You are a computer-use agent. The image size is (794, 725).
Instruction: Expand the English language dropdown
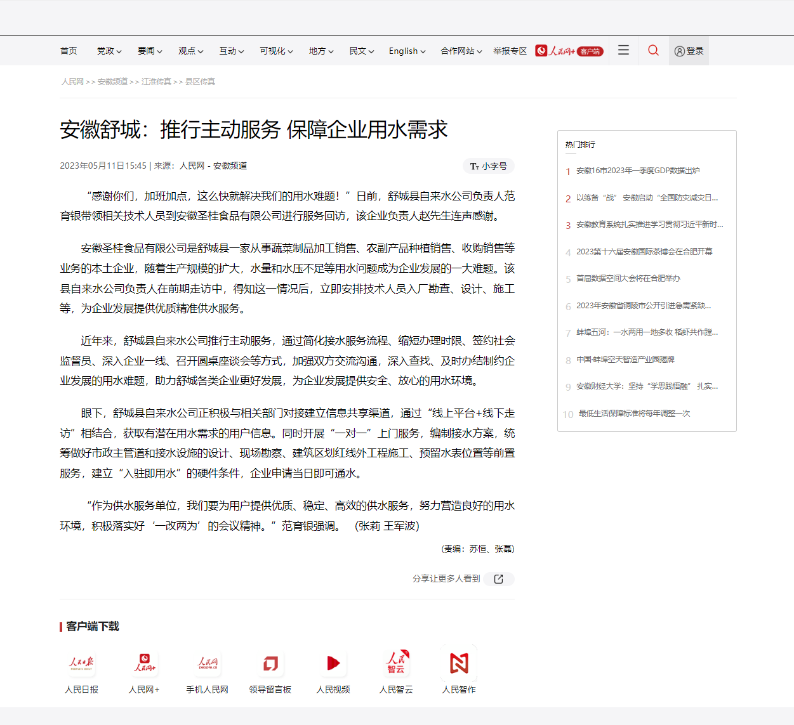pos(407,51)
